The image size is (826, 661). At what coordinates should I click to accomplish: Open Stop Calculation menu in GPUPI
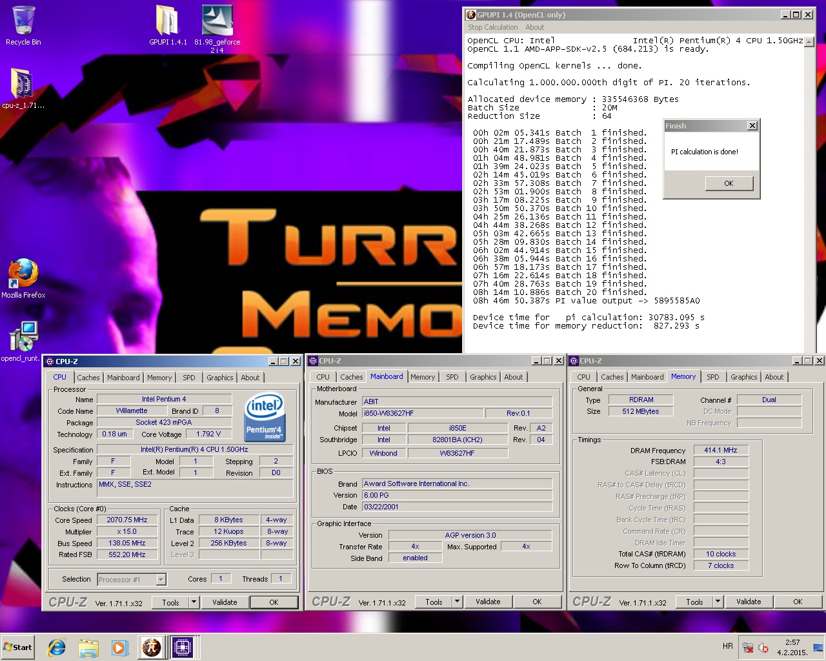pos(492,27)
